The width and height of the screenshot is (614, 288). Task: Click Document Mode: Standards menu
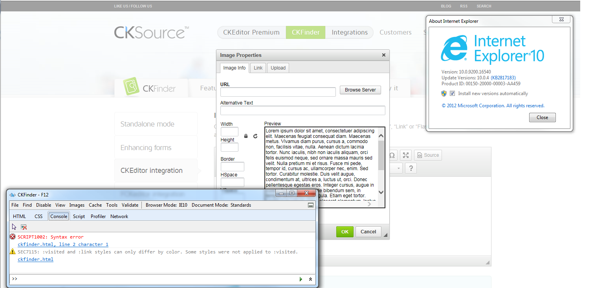(221, 205)
